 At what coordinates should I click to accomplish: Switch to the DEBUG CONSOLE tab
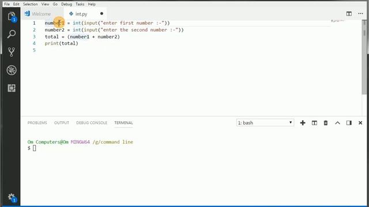(92, 122)
